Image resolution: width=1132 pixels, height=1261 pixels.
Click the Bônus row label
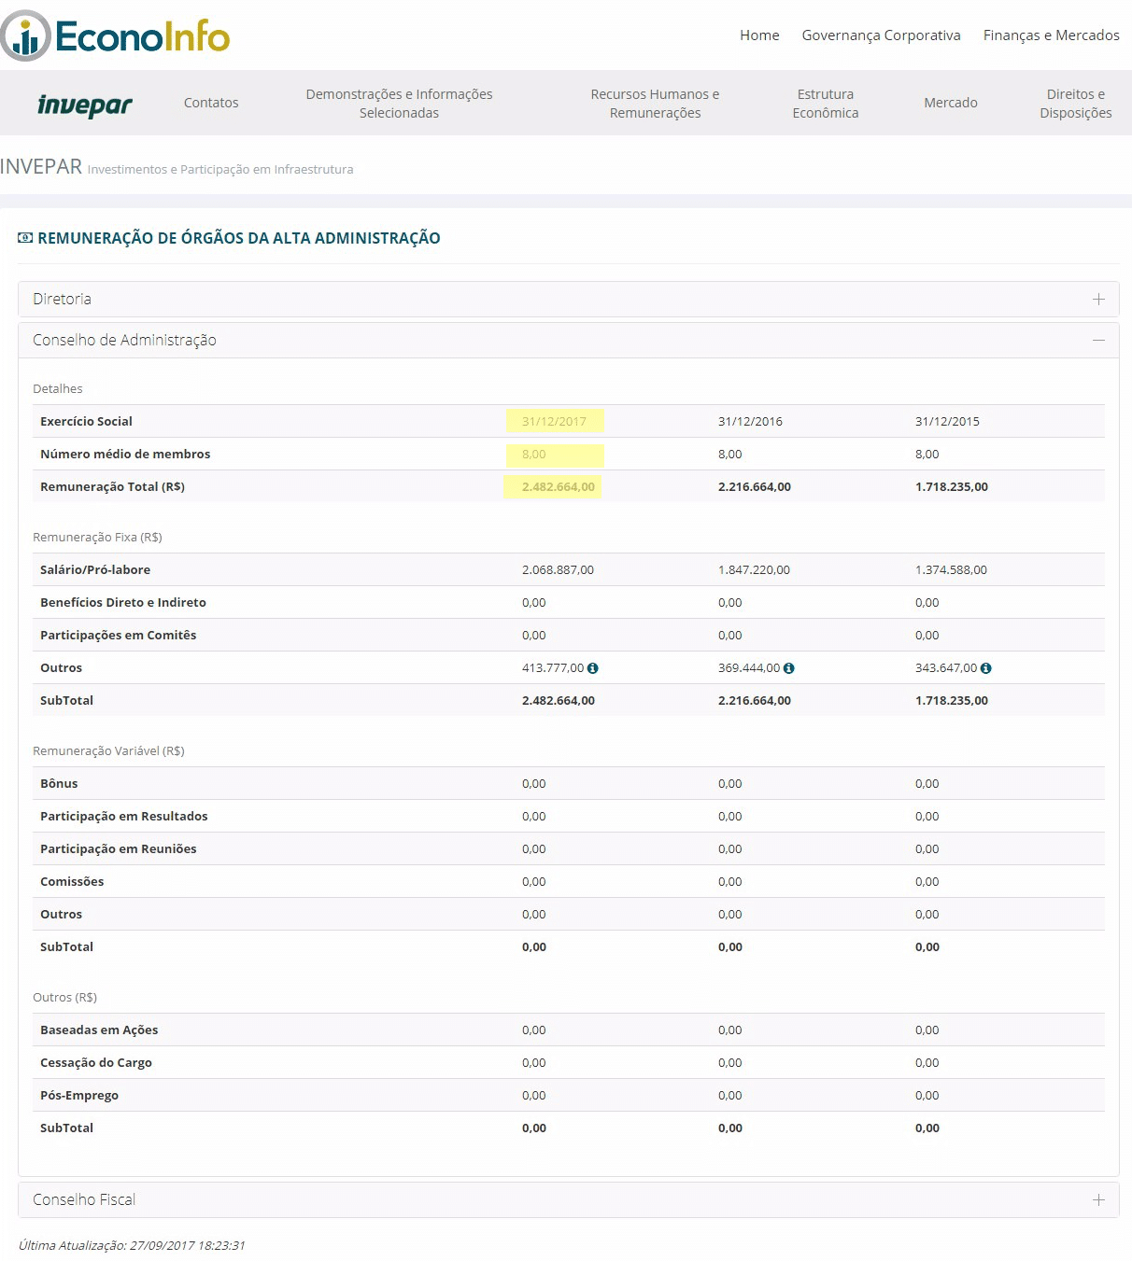click(59, 784)
